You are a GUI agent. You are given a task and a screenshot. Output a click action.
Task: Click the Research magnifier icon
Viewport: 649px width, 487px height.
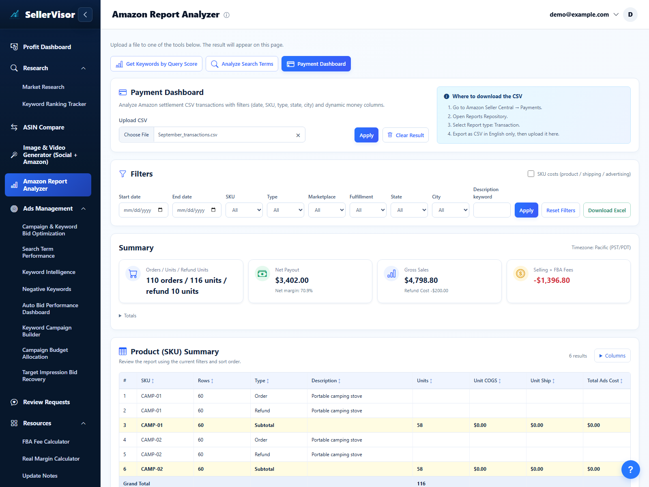14,68
